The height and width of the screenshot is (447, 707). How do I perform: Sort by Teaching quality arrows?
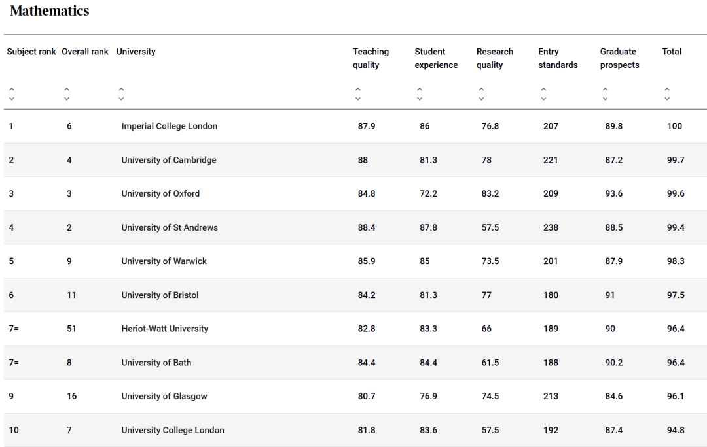point(357,93)
